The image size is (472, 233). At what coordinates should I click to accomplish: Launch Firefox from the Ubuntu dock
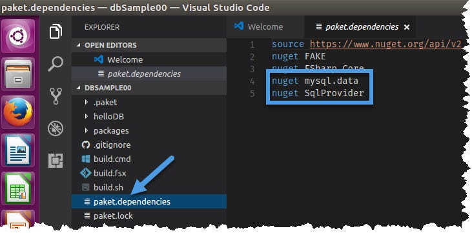[18, 112]
